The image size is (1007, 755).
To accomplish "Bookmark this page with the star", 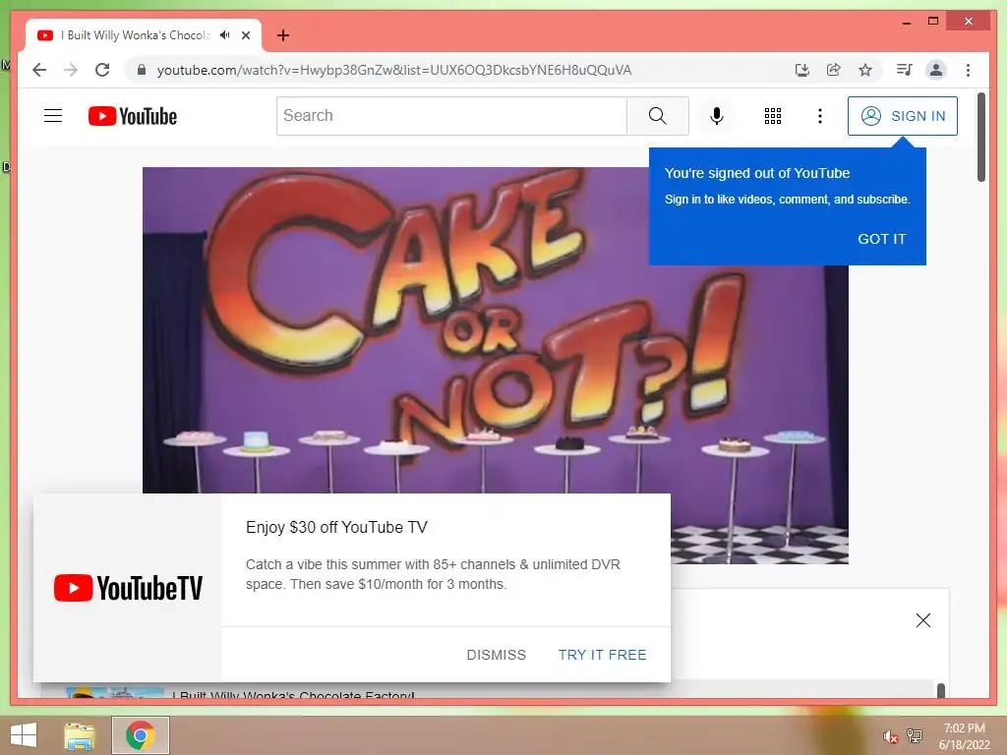I will 865,70.
